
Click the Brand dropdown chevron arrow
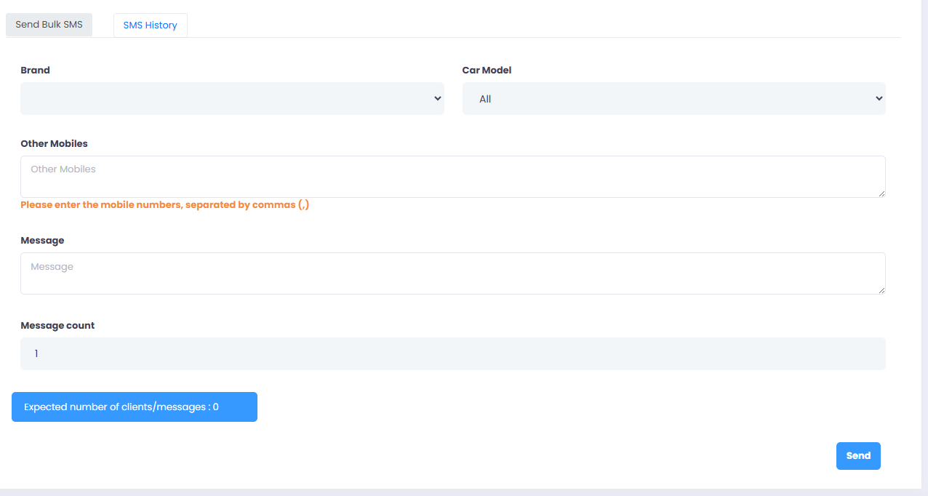(x=437, y=98)
